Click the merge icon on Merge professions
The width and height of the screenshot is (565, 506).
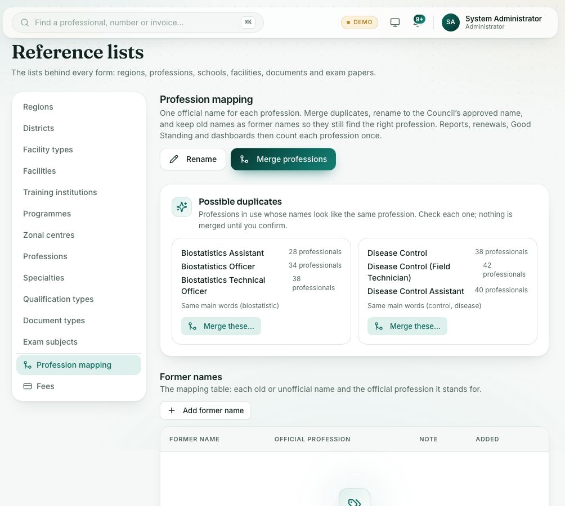click(x=244, y=159)
